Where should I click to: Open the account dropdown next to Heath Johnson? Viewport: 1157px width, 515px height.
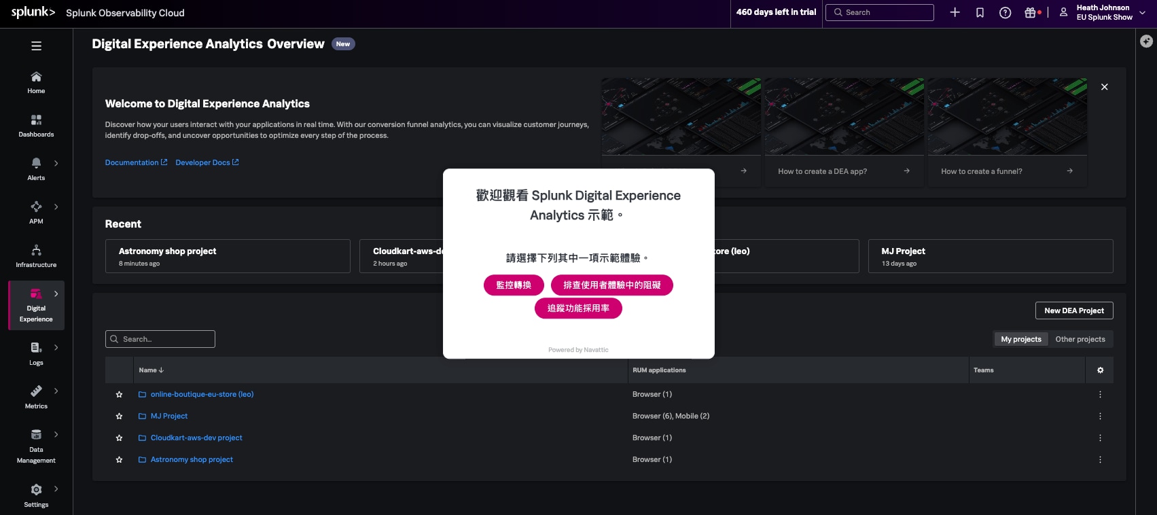click(x=1143, y=12)
